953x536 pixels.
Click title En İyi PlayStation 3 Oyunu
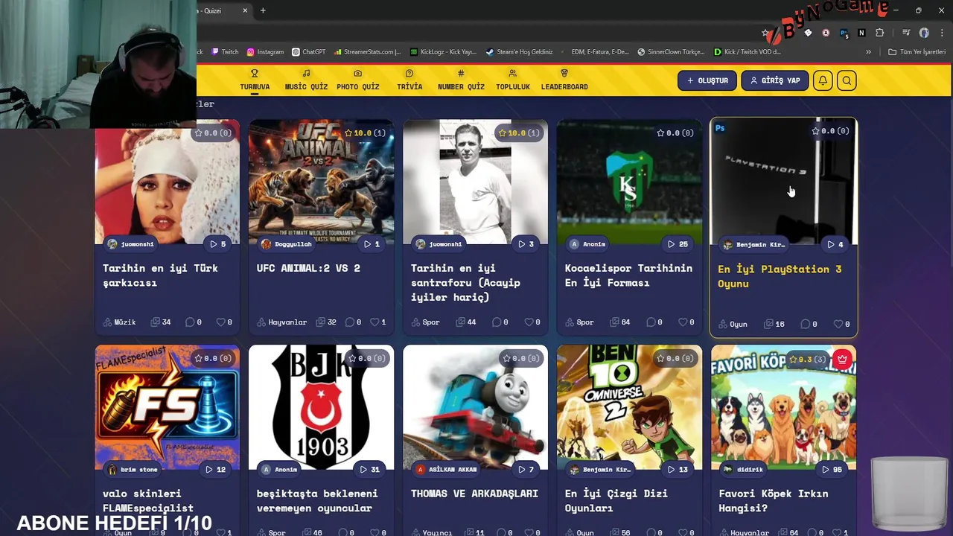(x=780, y=276)
